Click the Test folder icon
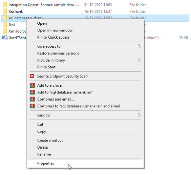 pos(5,24)
